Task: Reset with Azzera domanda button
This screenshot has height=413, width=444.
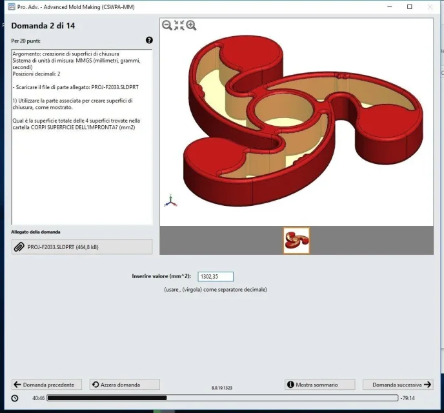Action: (125, 385)
